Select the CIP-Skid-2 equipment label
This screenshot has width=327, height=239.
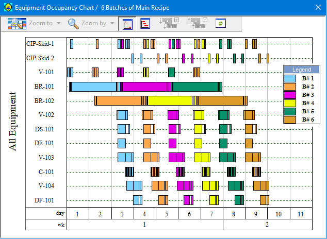point(40,58)
